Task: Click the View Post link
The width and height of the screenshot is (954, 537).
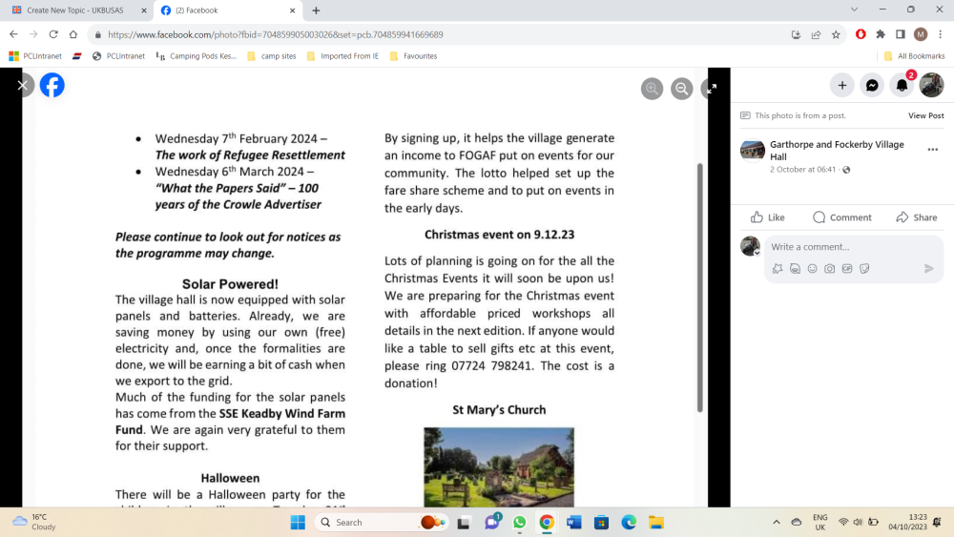Action: point(925,115)
